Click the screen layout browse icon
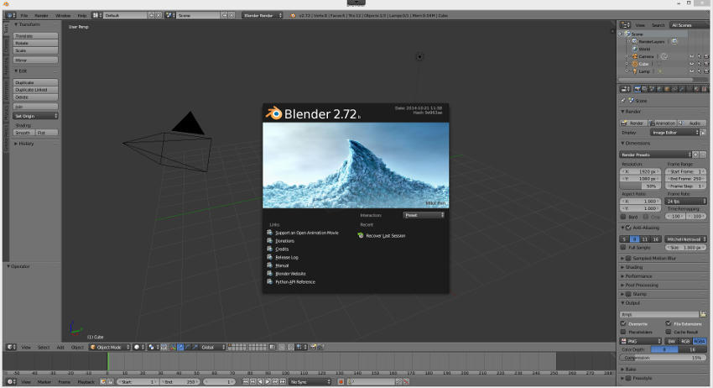The height and width of the screenshot is (388, 713). click(96, 15)
